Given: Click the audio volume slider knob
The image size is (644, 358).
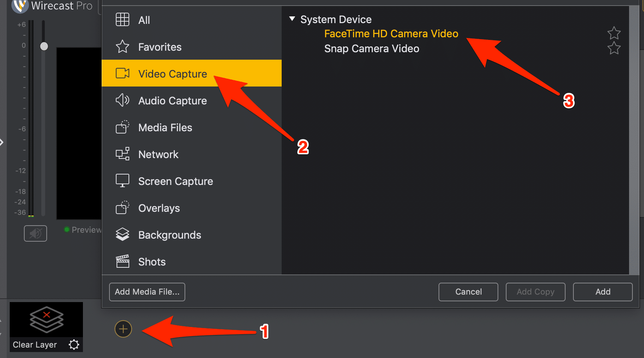Looking at the screenshot, I should pos(44,46).
